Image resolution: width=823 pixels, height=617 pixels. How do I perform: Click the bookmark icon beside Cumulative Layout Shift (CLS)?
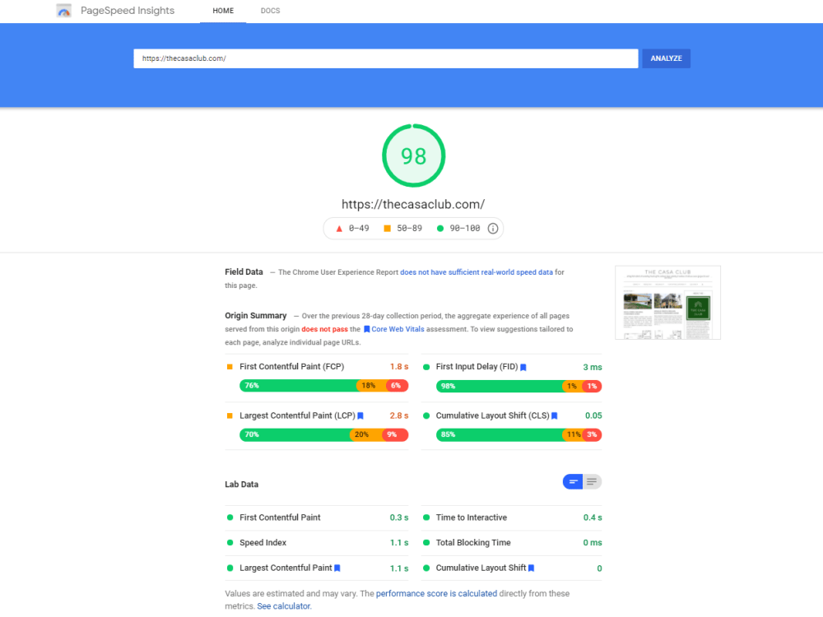click(x=554, y=416)
